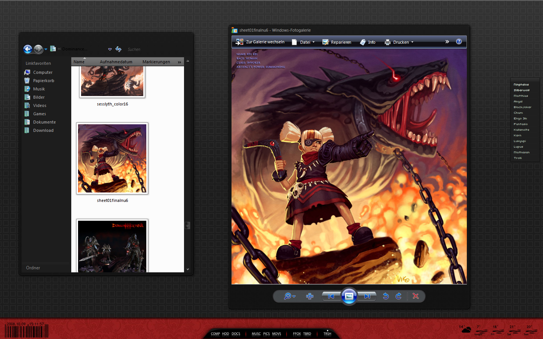Rotate photo clockwise
Viewport: 543px width, 339px height.
click(399, 296)
